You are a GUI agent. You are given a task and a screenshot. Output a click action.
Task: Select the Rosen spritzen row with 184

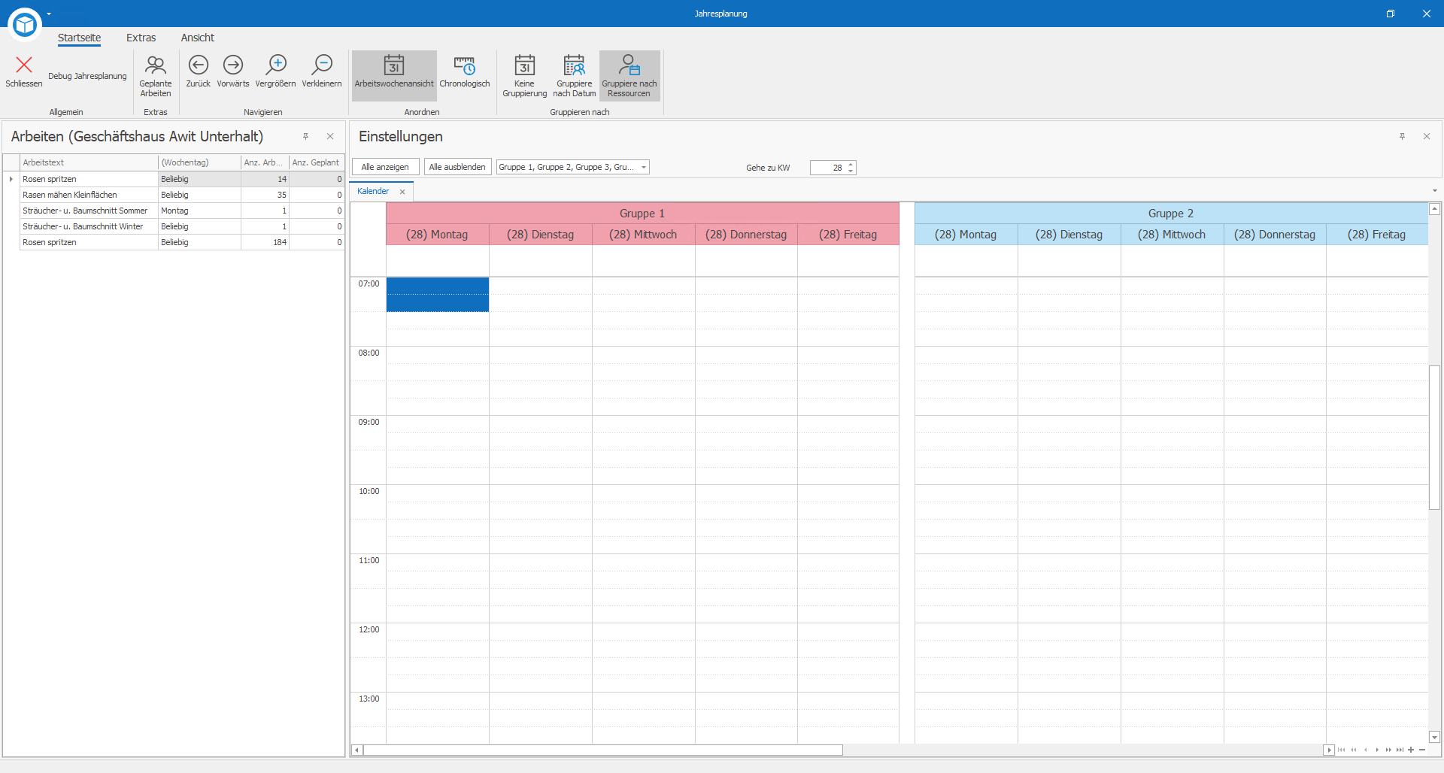pyautogui.click(x=182, y=242)
